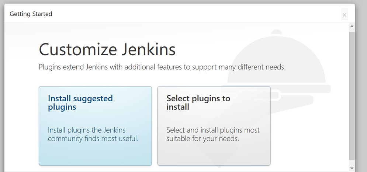Click the 'Plugins extend Jenkins' subtitle sentence

pos(162,67)
